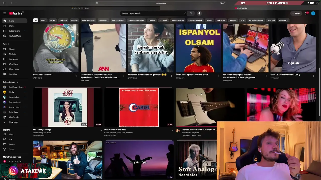This screenshot has width=321, height=180.
Task: Click into the search field with nicolas cage text
Action: click(152, 13)
